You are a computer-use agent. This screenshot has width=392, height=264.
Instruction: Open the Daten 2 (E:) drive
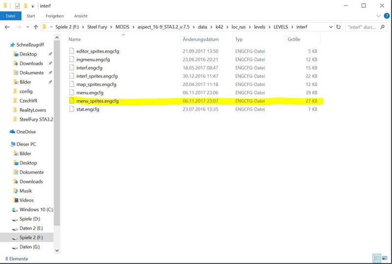[31, 228]
